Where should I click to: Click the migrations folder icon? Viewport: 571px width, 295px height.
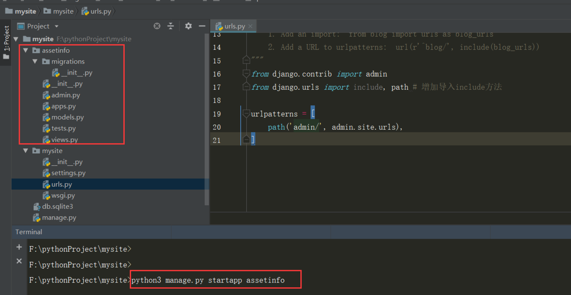(46, 62)
